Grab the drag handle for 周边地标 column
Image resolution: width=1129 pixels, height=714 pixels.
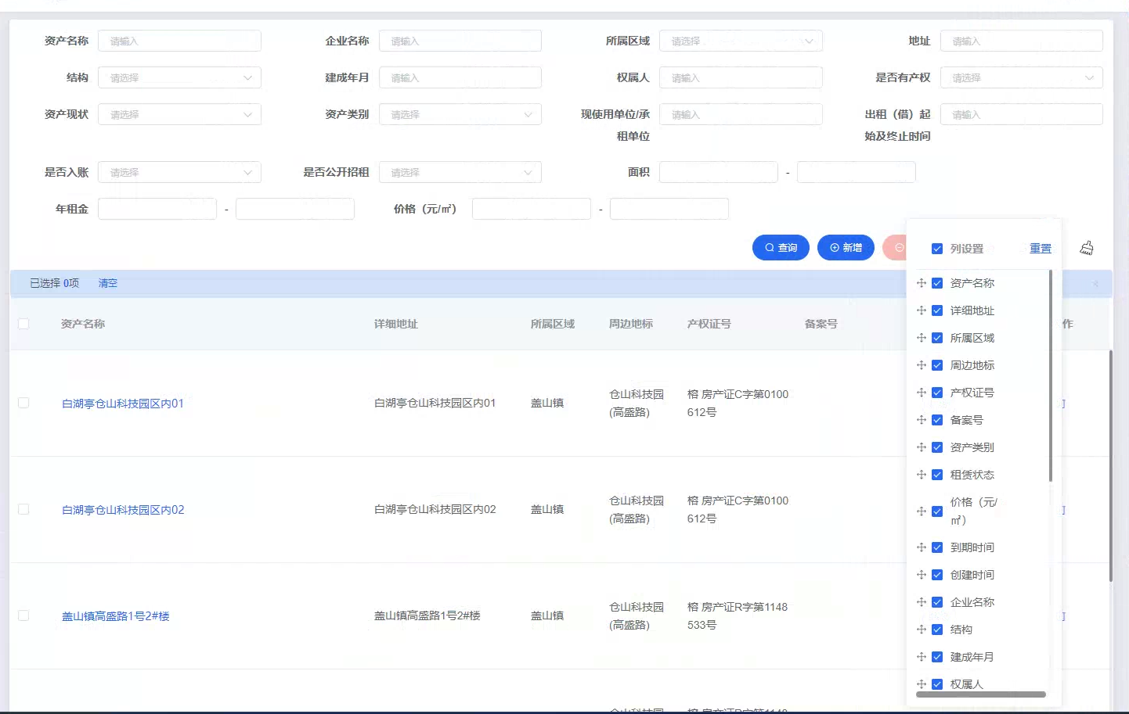(x=922, y=365)
